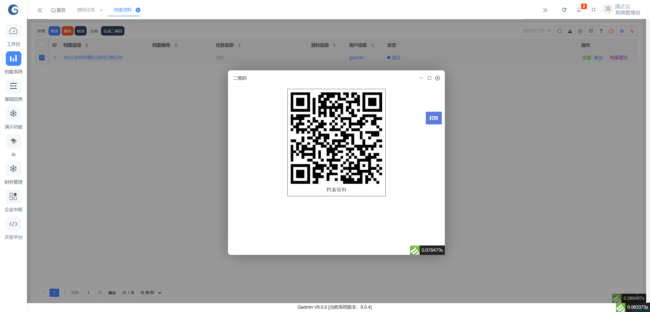Click the Ai palm tree icon
Viewport: 650px width, 312px height.
coord(13,141)
